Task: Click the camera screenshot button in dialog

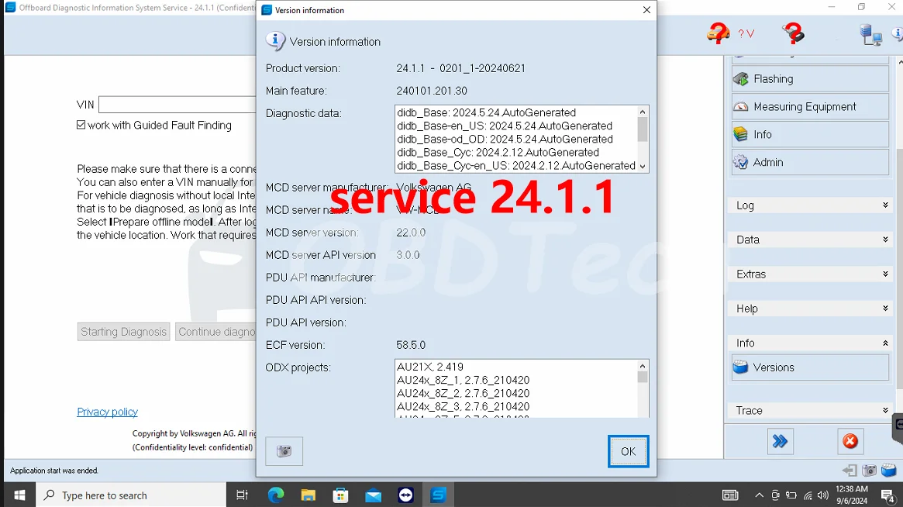Action: tap(284, 451)
